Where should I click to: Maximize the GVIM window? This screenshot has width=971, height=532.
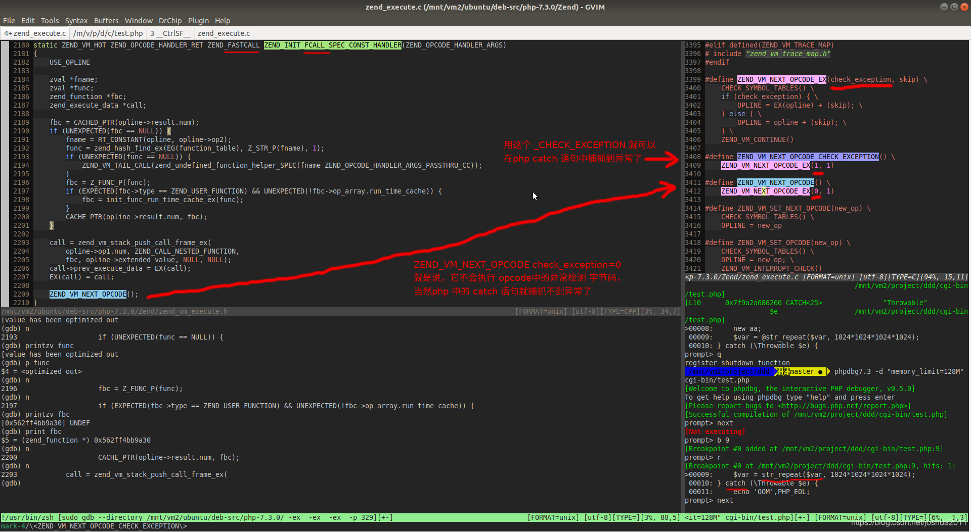pyautogui.click(x=954, y=7)
